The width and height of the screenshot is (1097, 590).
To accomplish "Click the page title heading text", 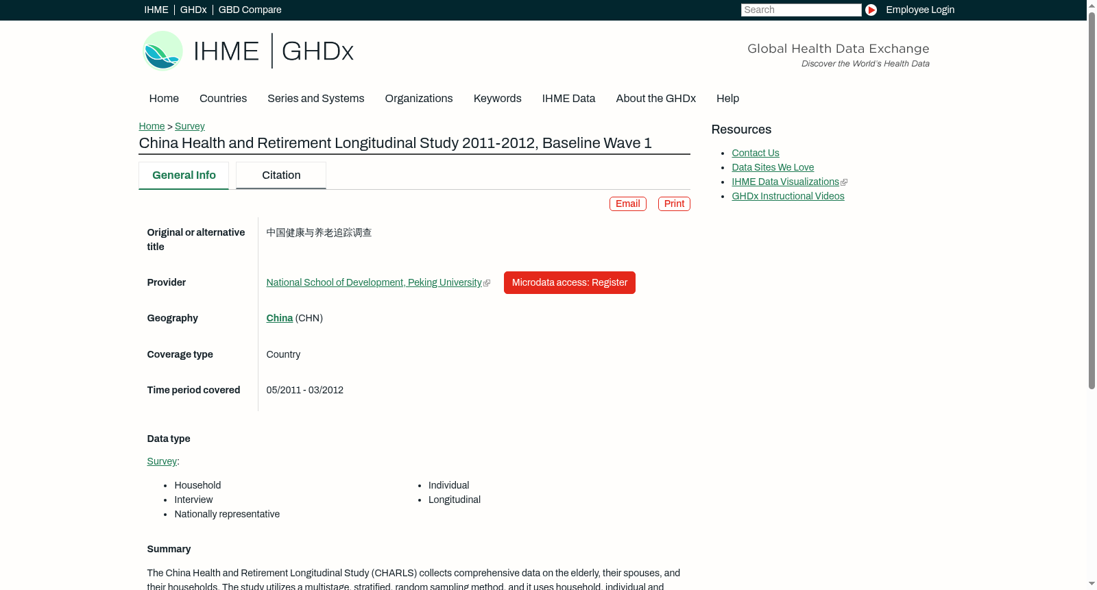I will click(395, 143).
